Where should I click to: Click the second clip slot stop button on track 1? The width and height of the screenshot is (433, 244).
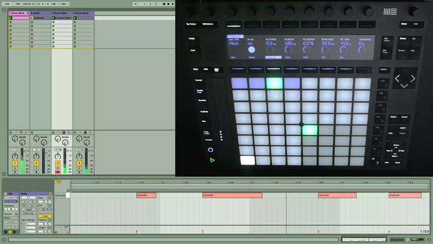point(11,22)
